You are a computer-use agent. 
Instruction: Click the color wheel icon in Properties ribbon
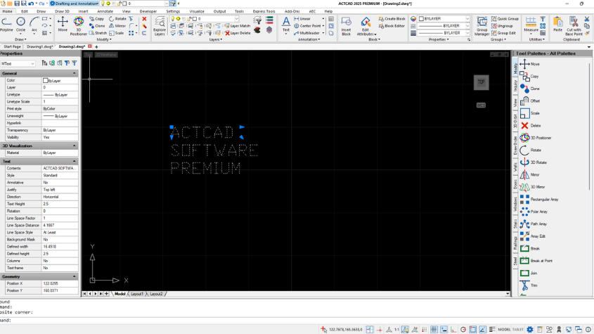(413, 18)
